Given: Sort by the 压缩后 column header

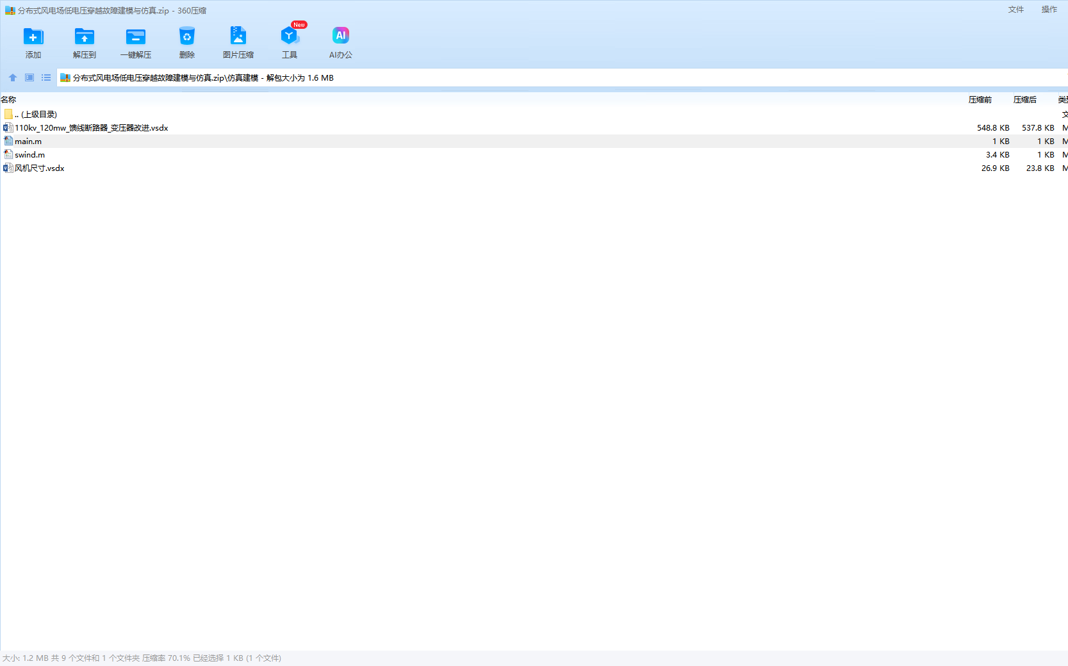Looking at the screenshot, I should 1024,100.
